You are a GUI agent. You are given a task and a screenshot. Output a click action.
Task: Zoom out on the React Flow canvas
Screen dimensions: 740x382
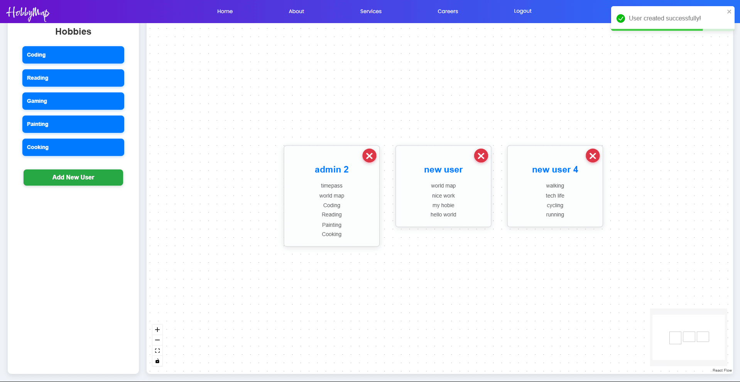(x=157, y=340)
